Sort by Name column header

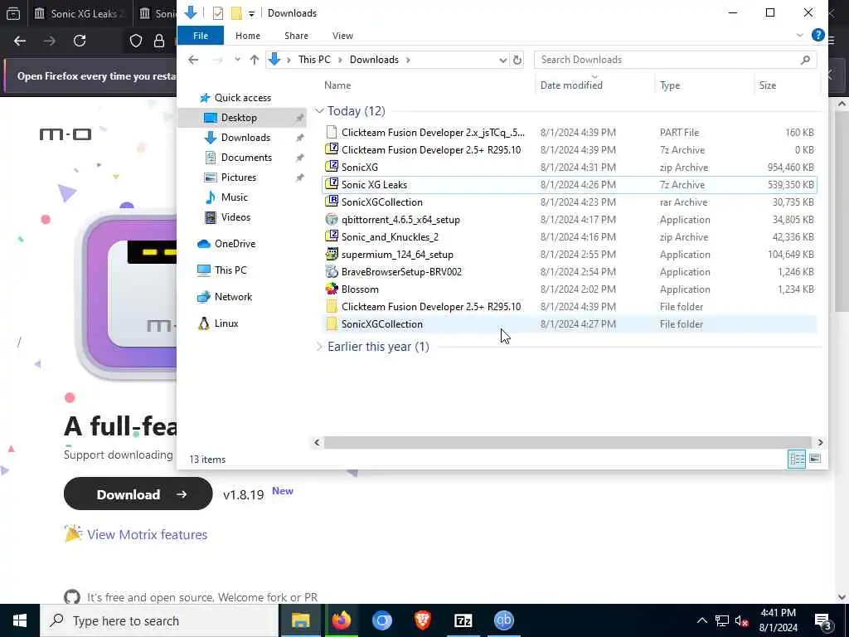[x=337, y=85]
